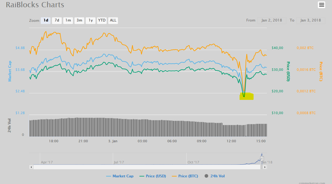332x184 pixels.
Task: Click the 'Apr '17' navigator label
Action: tap(47, 162)
